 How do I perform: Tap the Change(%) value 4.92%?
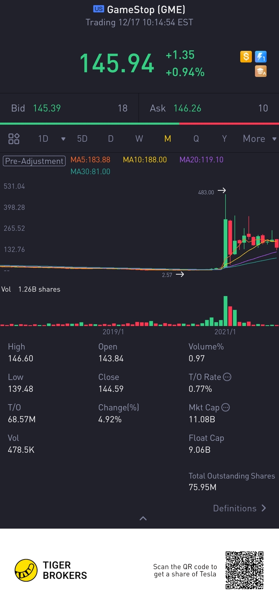pyautogui.click(x=110, y=419)
